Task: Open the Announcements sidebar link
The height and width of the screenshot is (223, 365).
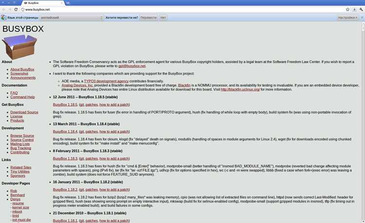Action: (x=23, y=78)
